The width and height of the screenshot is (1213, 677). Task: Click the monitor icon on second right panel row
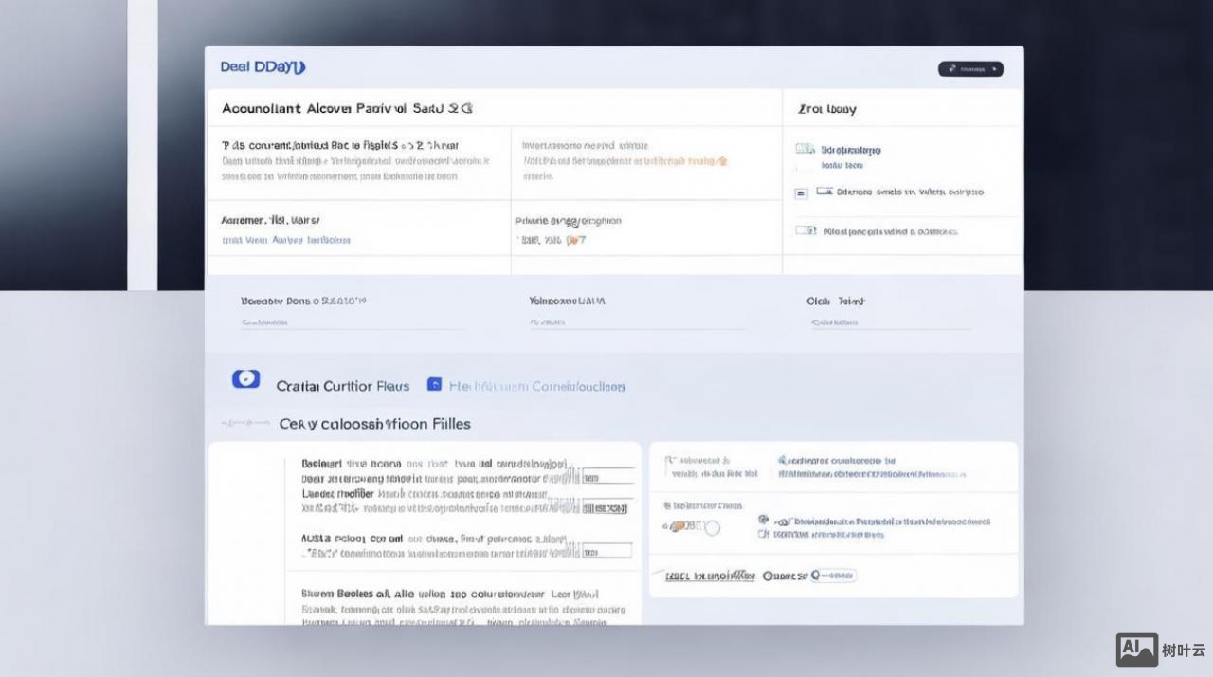(824, 192)
